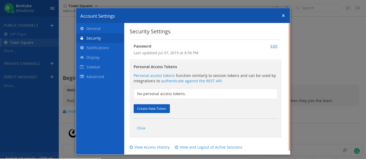The height and width of the screenshot is (159, 366).
Task: Start a new direct message
Action: click(x=52, y=77)
